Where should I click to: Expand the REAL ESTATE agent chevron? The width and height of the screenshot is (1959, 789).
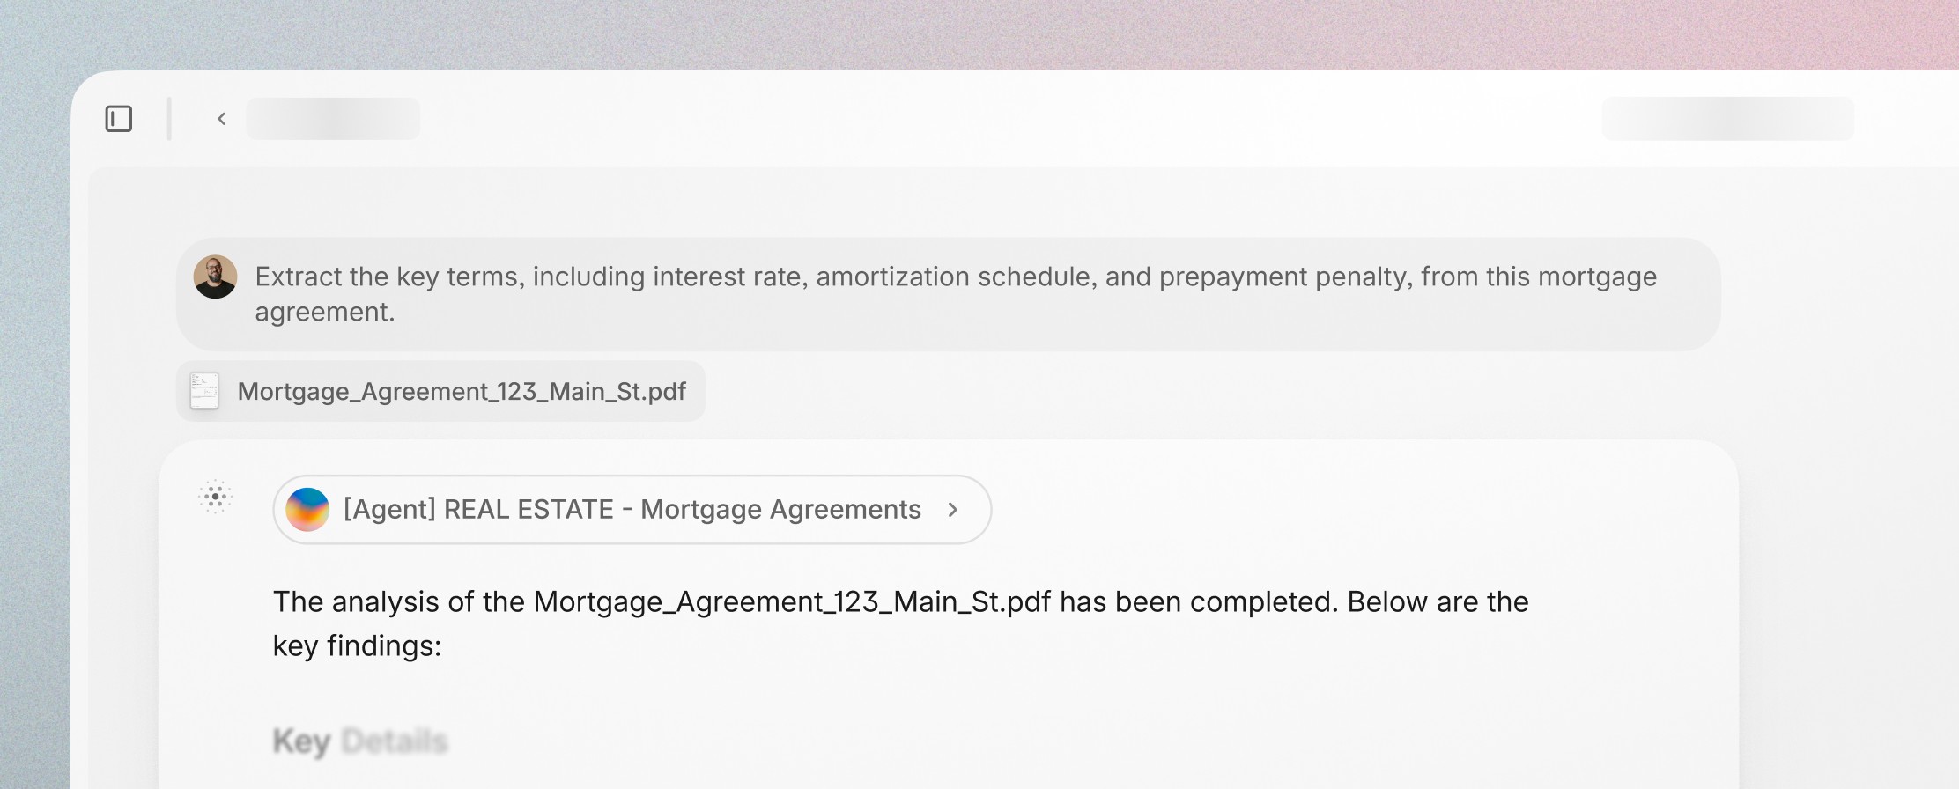pos(952,510)
